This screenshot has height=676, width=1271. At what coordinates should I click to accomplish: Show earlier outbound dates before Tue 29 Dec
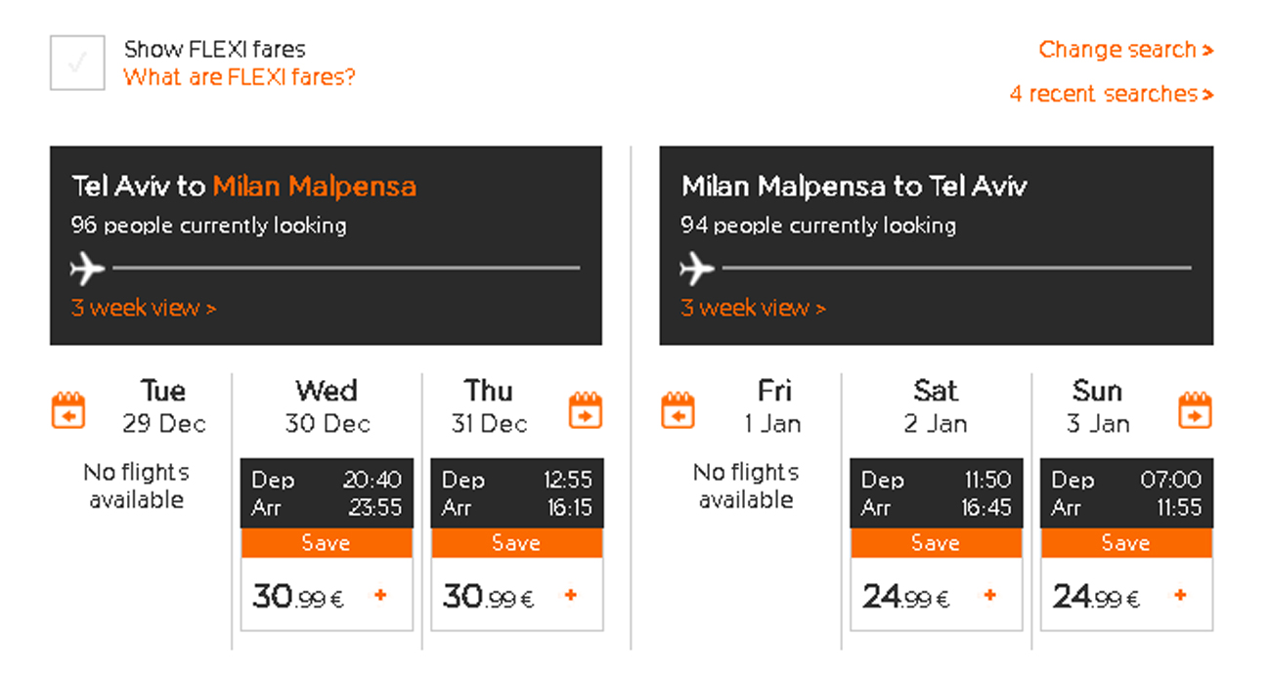68,410
